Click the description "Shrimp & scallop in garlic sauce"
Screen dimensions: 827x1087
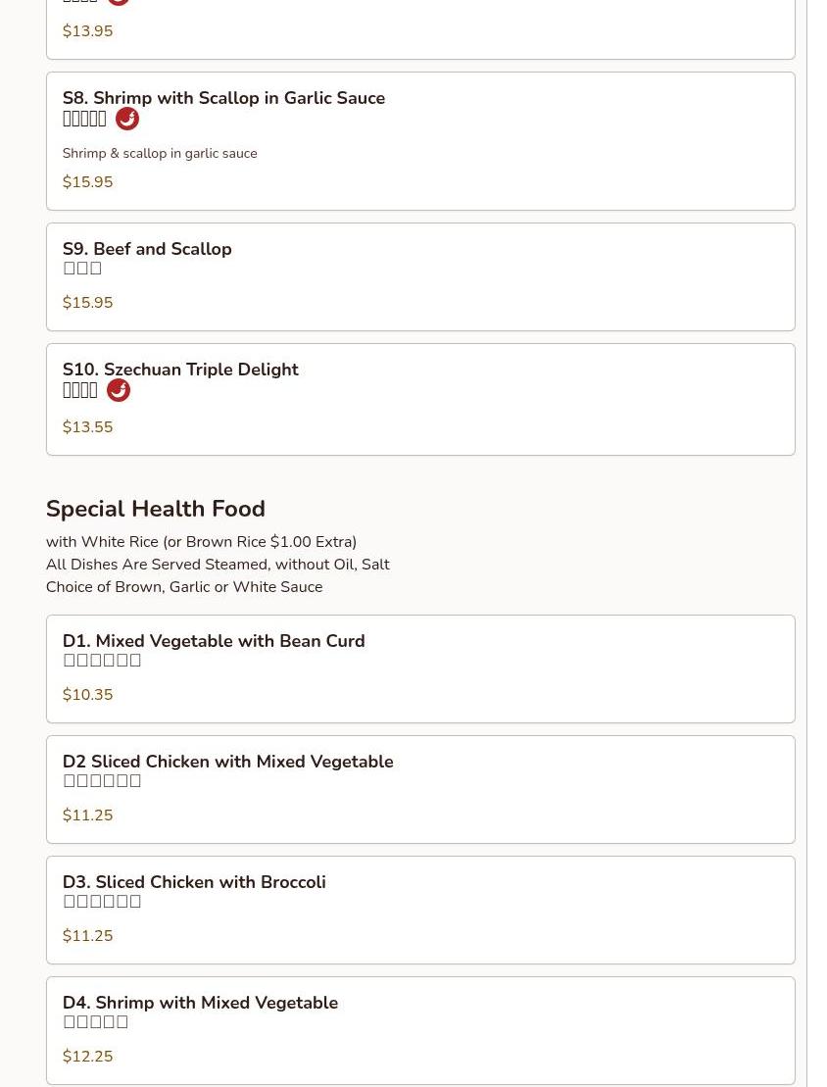click(x=160, y=154)
